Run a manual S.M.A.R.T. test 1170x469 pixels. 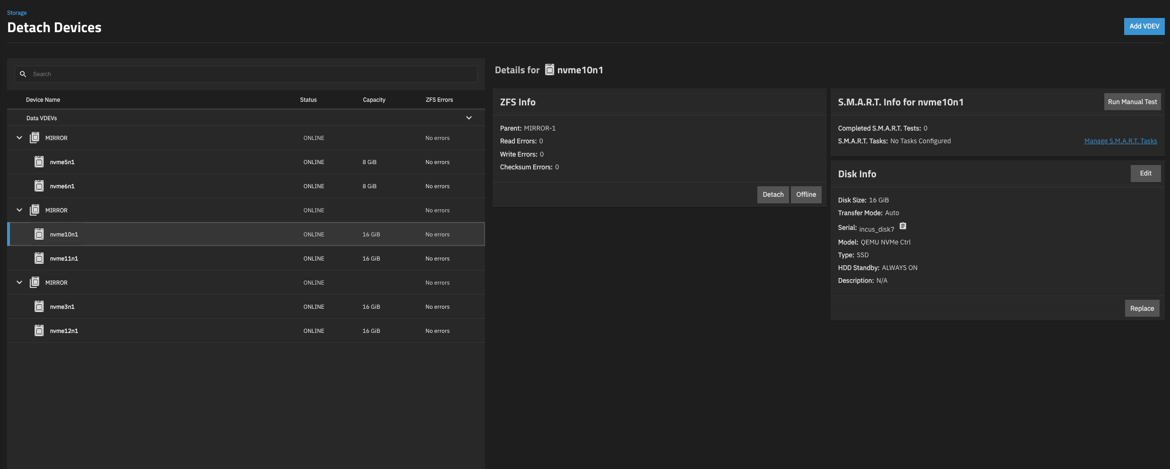1132,102
